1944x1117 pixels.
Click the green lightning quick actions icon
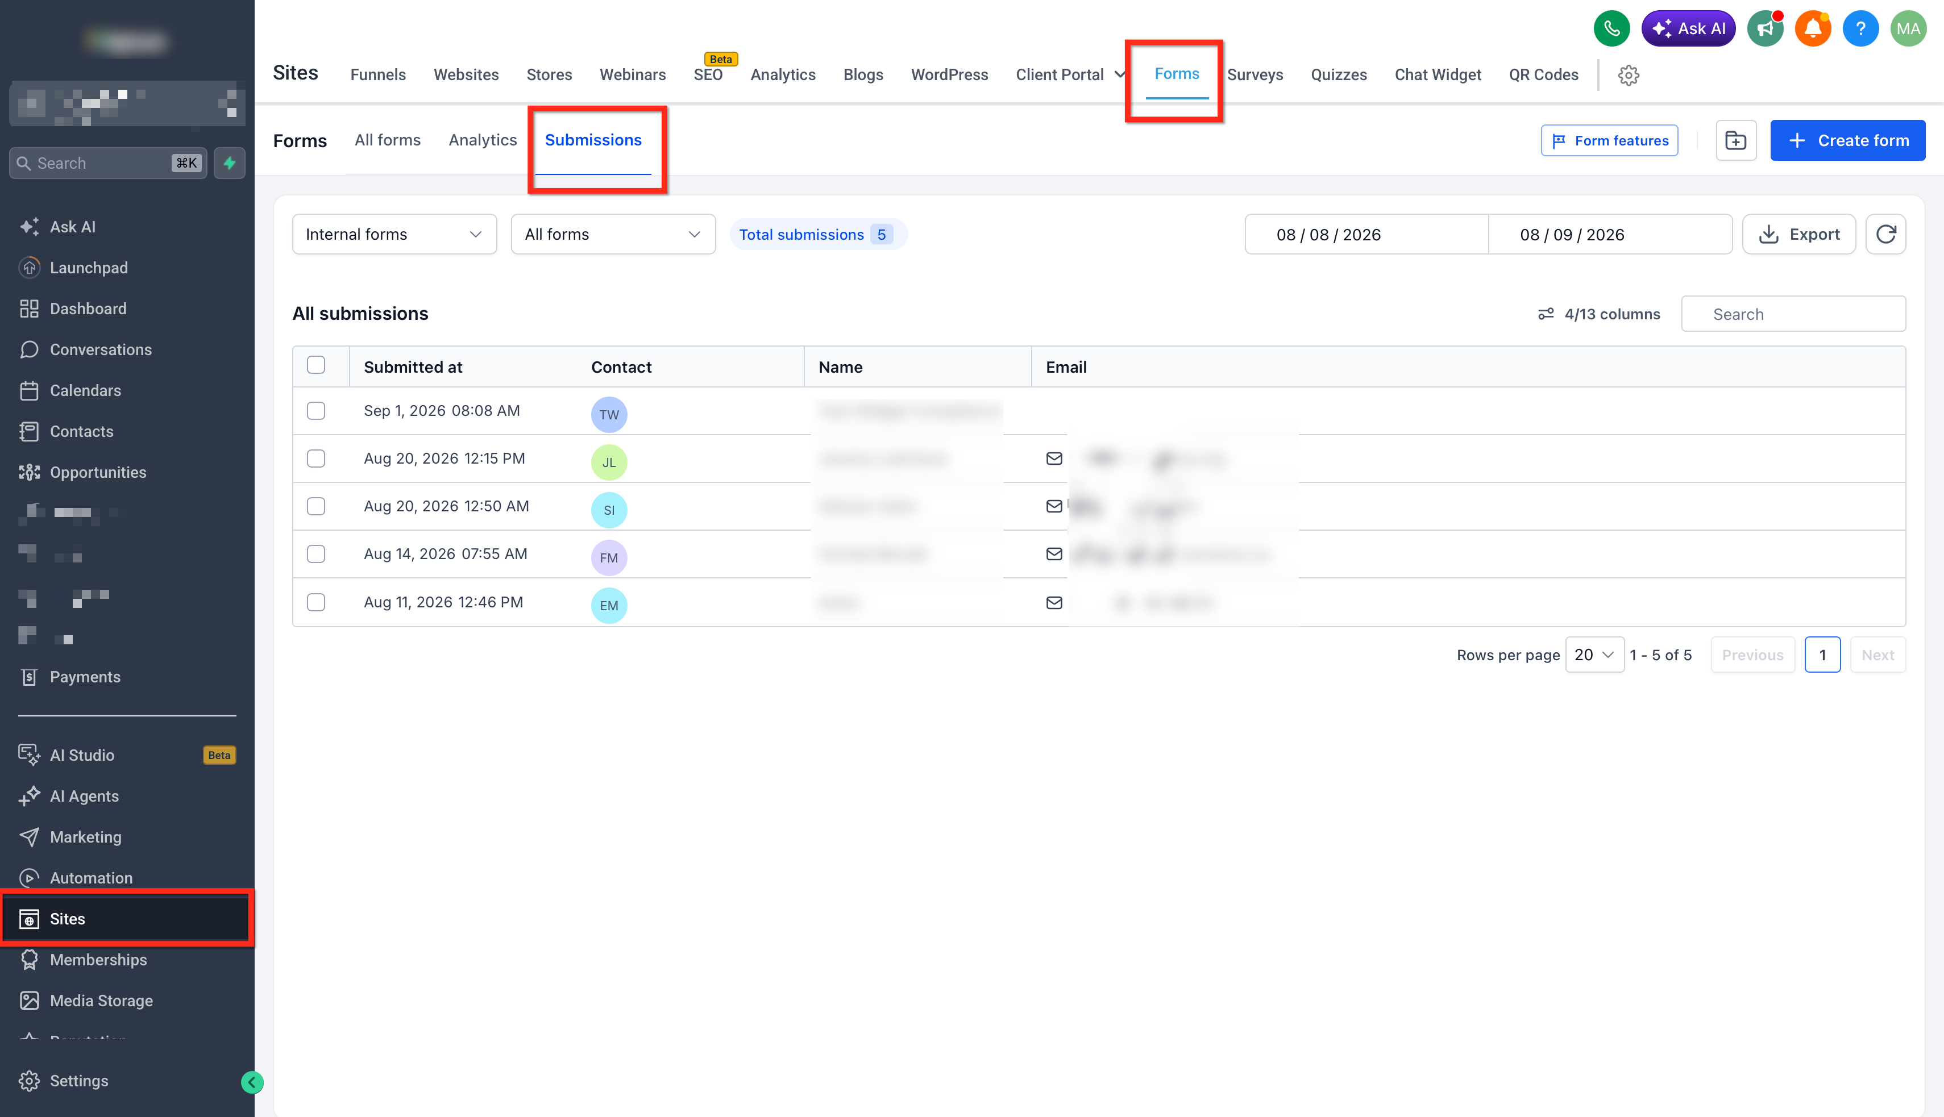(230, 162)
